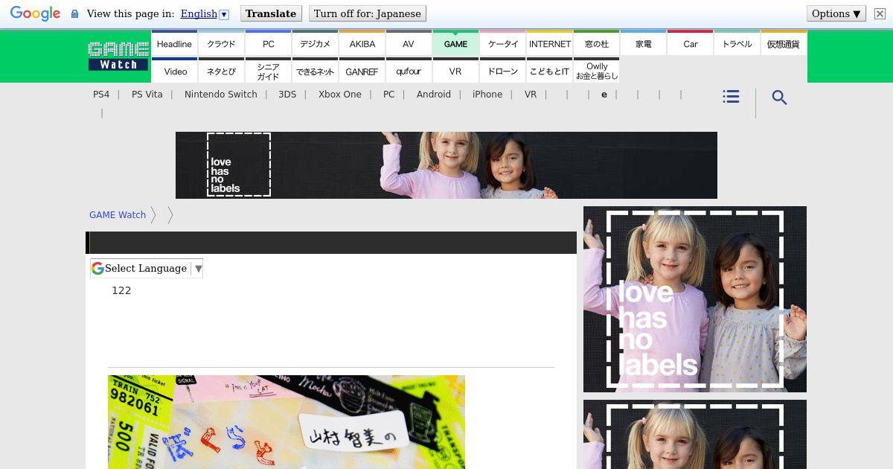The image size is (893, 469).
Task: Open the Xbox One category link
Action: pos(340,95)
